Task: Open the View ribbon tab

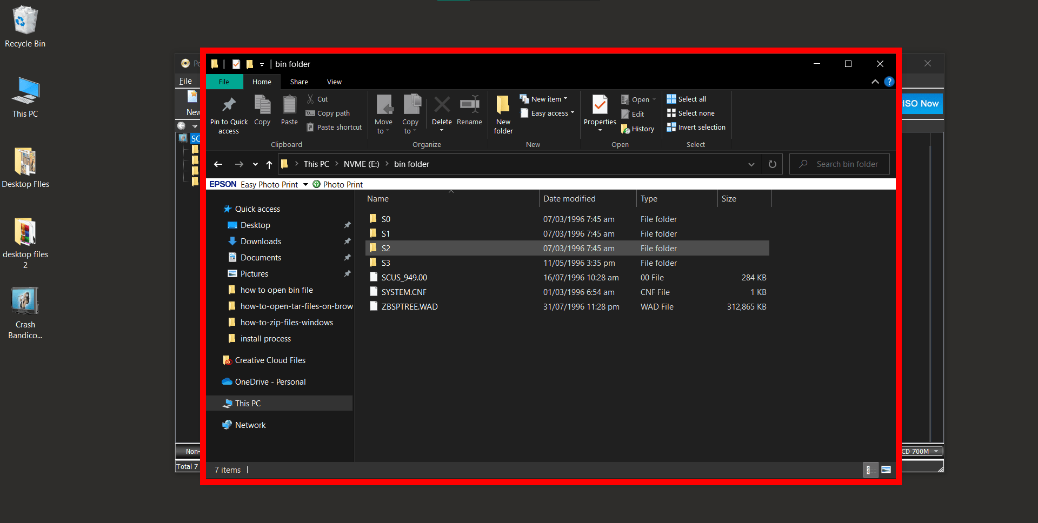Action: (x=334, y=82)
